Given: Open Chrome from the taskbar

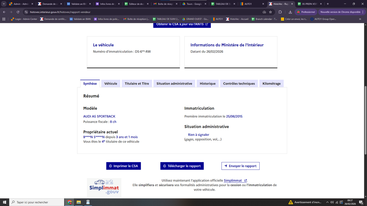Looking at the screenshot, I should pos(70,202).
